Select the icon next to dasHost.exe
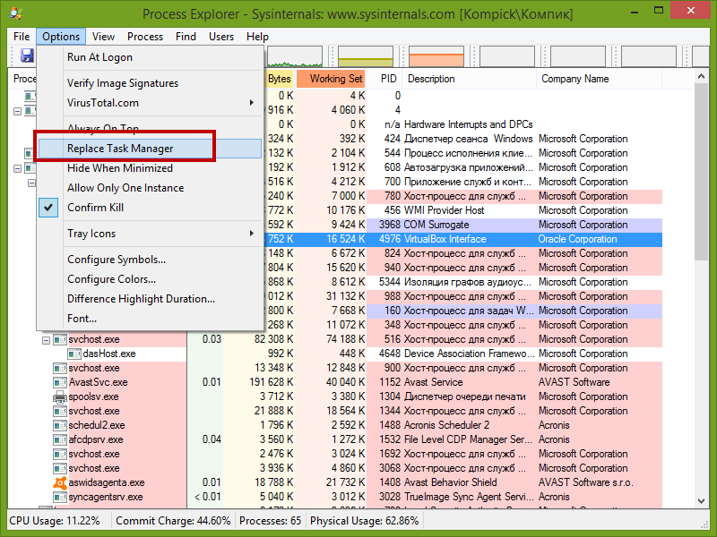This screenshot has height=537, width=717. [74, 354]
